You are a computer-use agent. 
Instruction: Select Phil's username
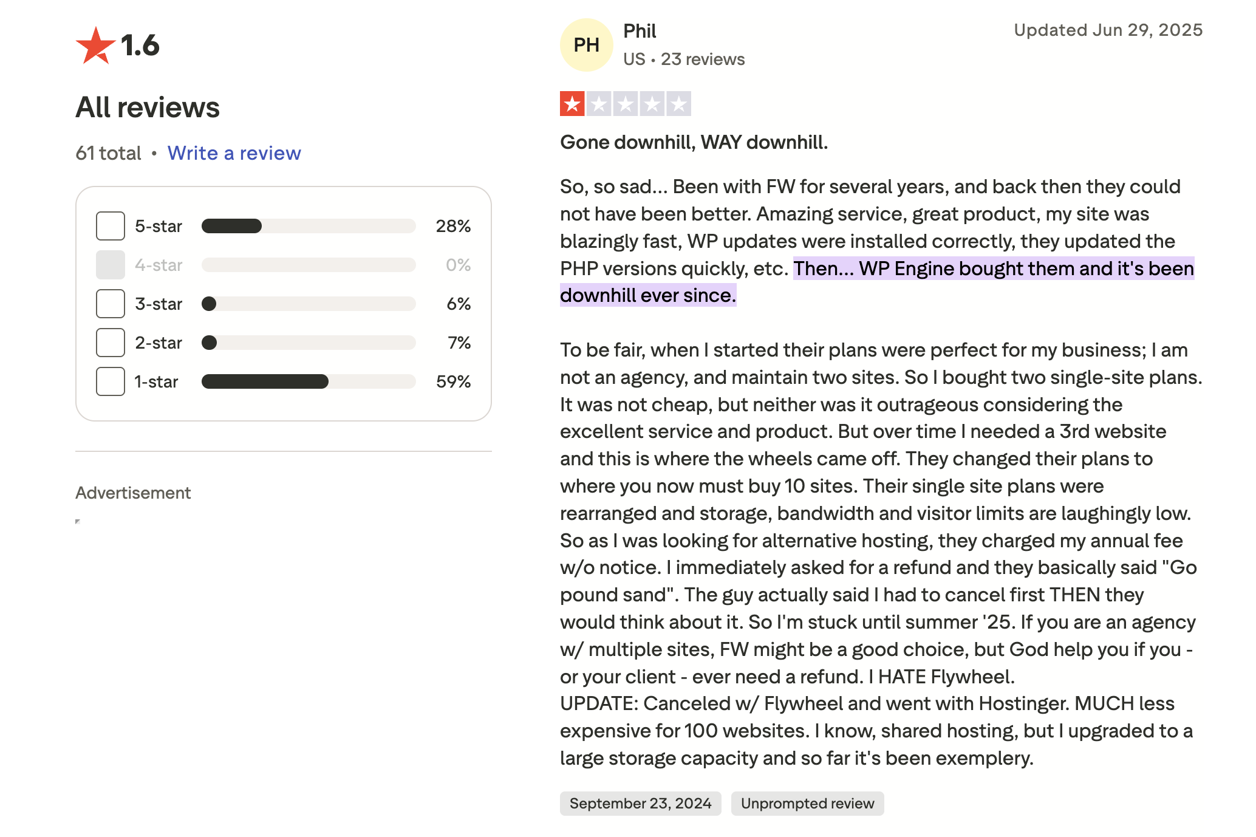click(640, 30)
